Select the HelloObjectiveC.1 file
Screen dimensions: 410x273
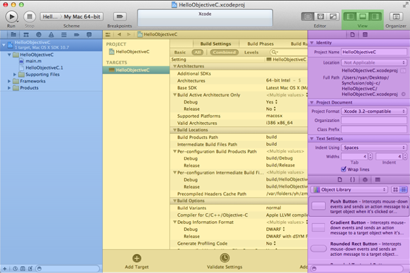(x=44, y=68)
